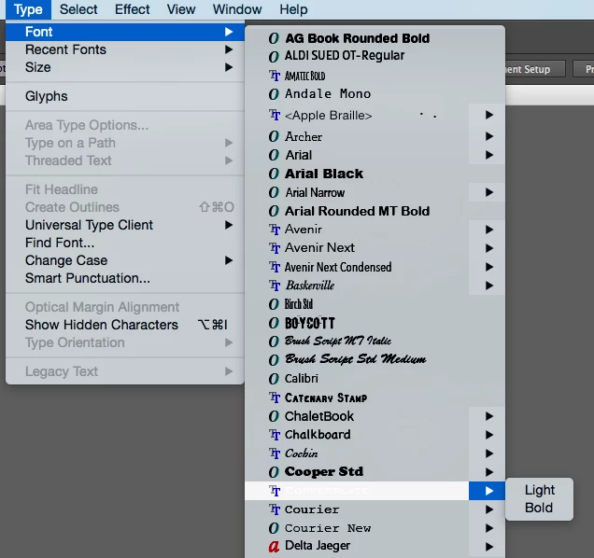Open the Effect menu
Viewport: 594px width, 558px height.
(x=133, y=9)
